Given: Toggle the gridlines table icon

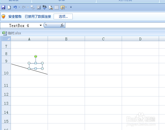Looking at the screenshot, I should [x=57, y=7].
